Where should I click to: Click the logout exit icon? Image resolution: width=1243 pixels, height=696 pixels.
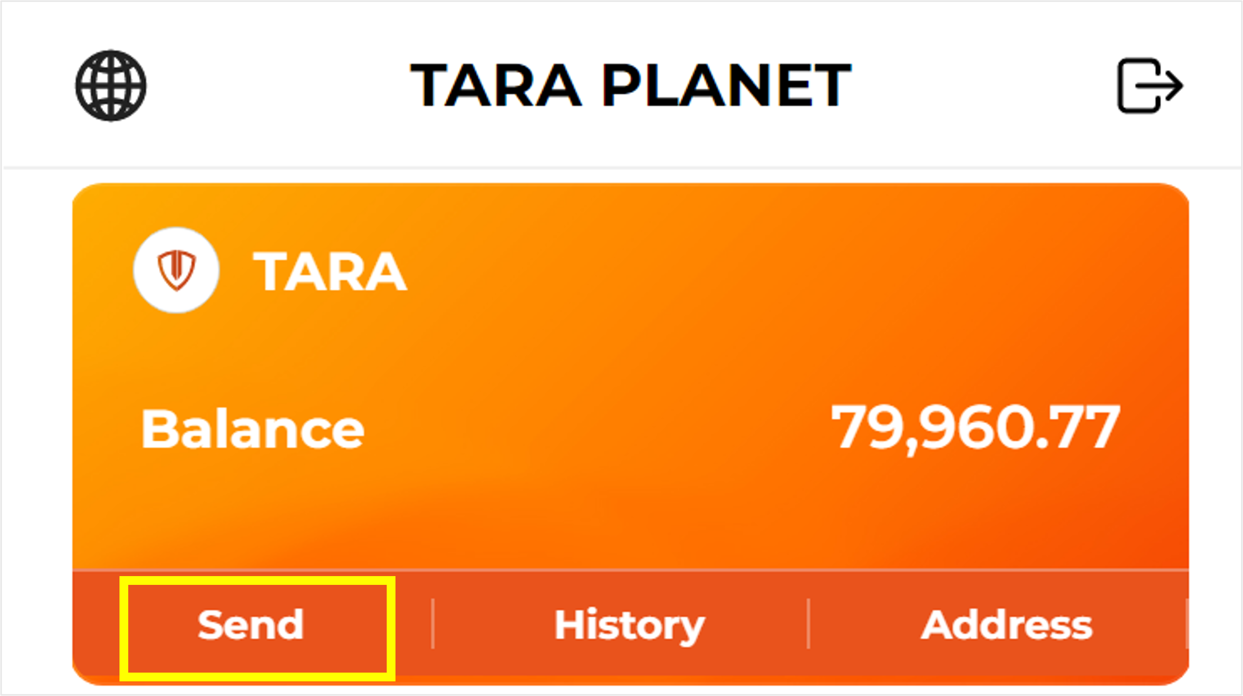click(1150, 85)
